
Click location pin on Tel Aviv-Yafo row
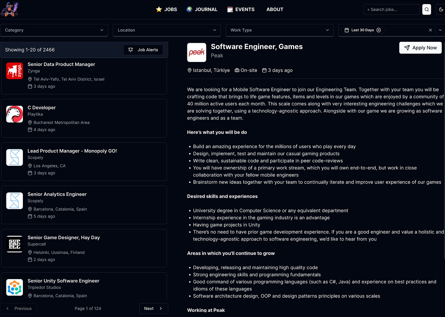click(30, 79)
